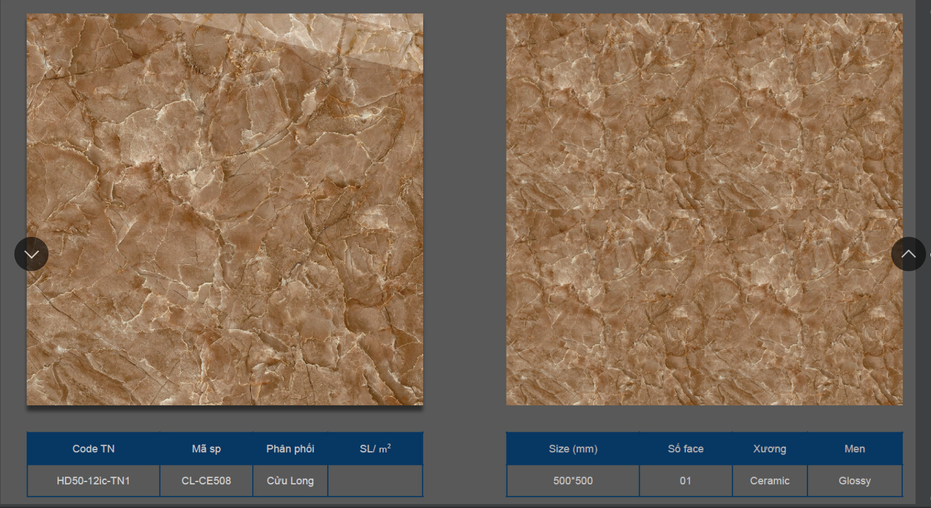This screenshot has height=508, width=931.
Task: Select the 500*500 size cell
Action: [573, 480]
